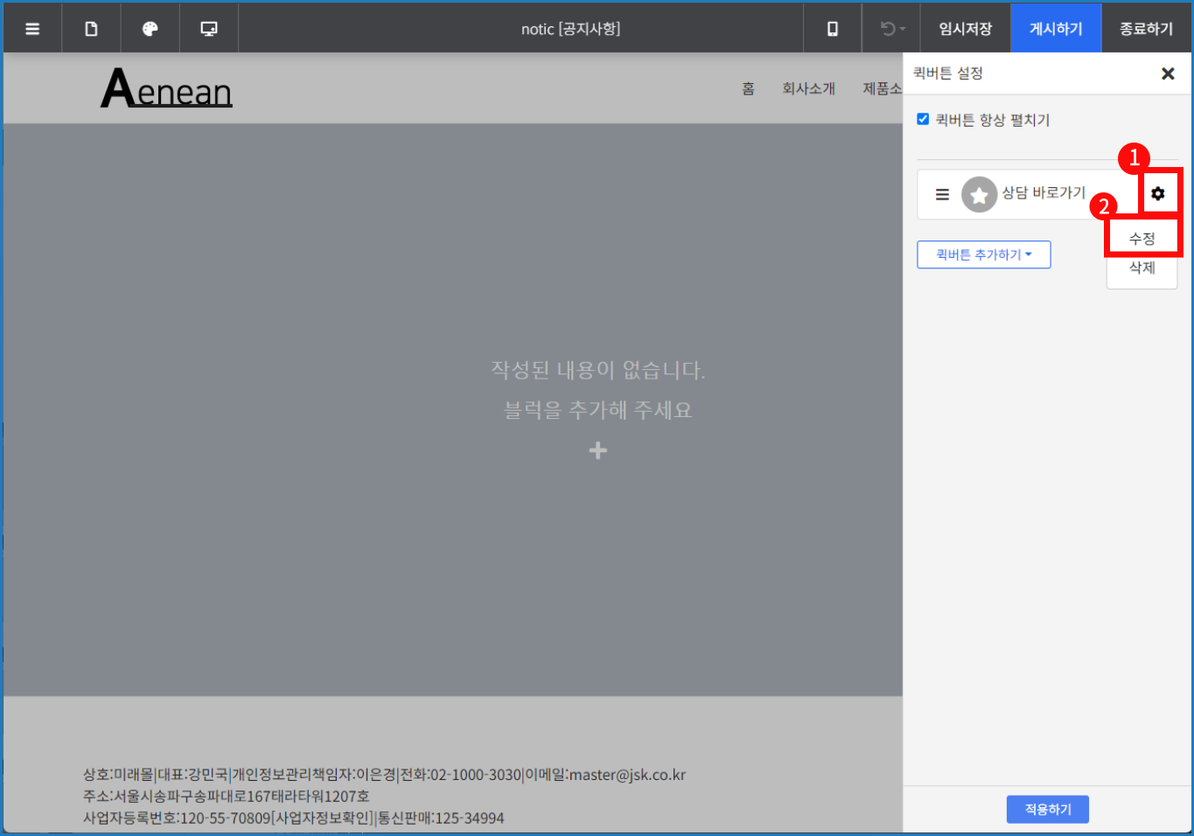Expand the 퀵버튼 추가하기 dropdown
Screen dimensions: 1194x836
[983, 254]
